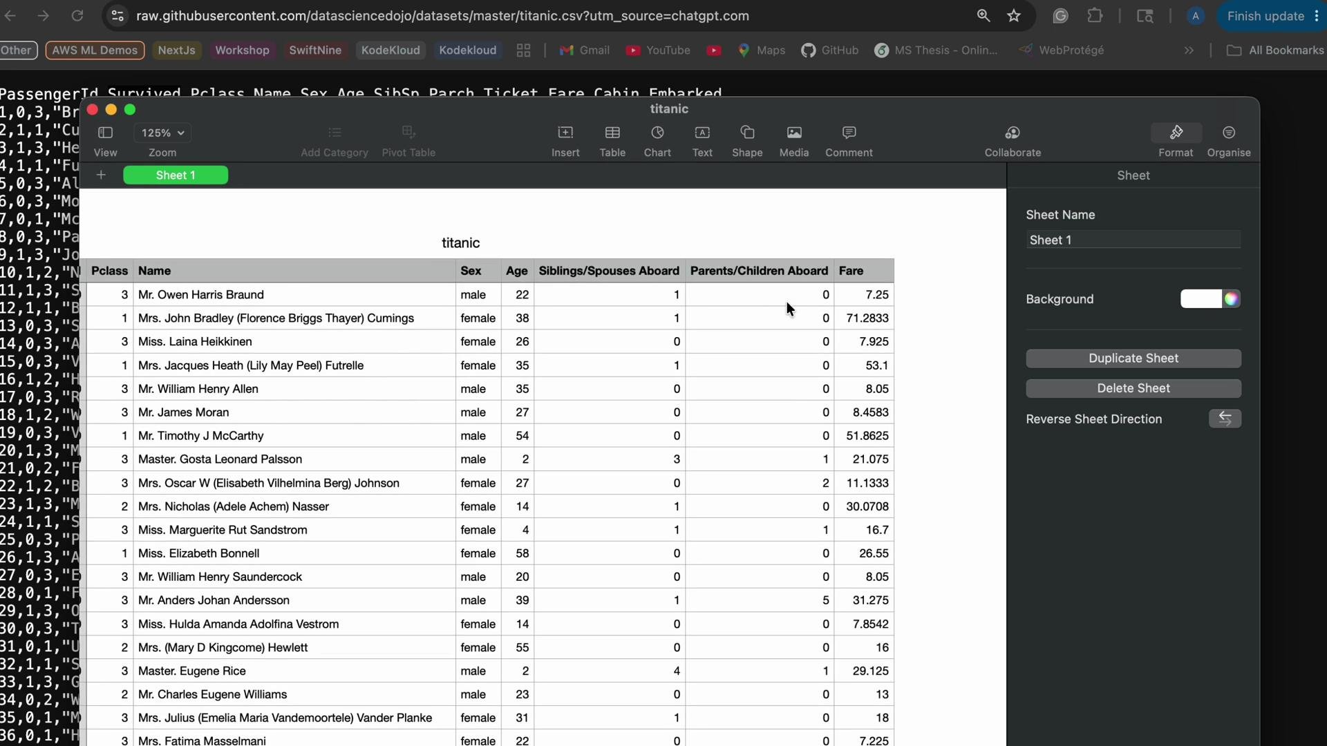The height and width of the screenshot is (746, 1327).
Task: Select the Pclass column header
Action: (x=109, y=271)
